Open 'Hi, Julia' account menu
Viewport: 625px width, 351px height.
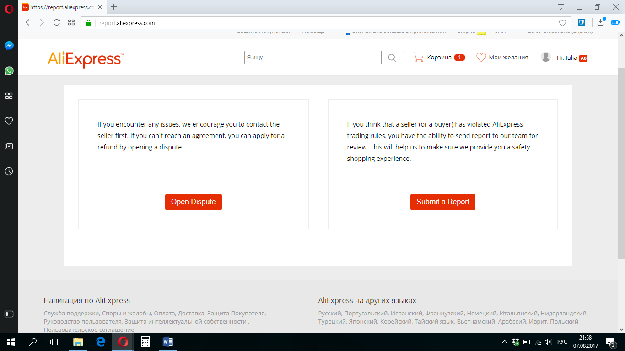point(567,58)
